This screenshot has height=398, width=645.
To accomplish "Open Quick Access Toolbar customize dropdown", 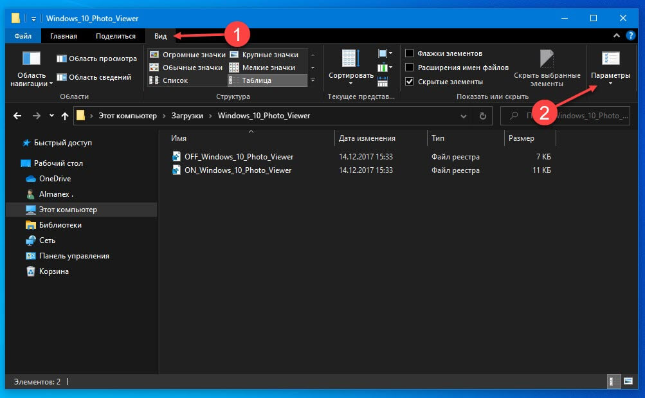I will click(x=33, y=19).
